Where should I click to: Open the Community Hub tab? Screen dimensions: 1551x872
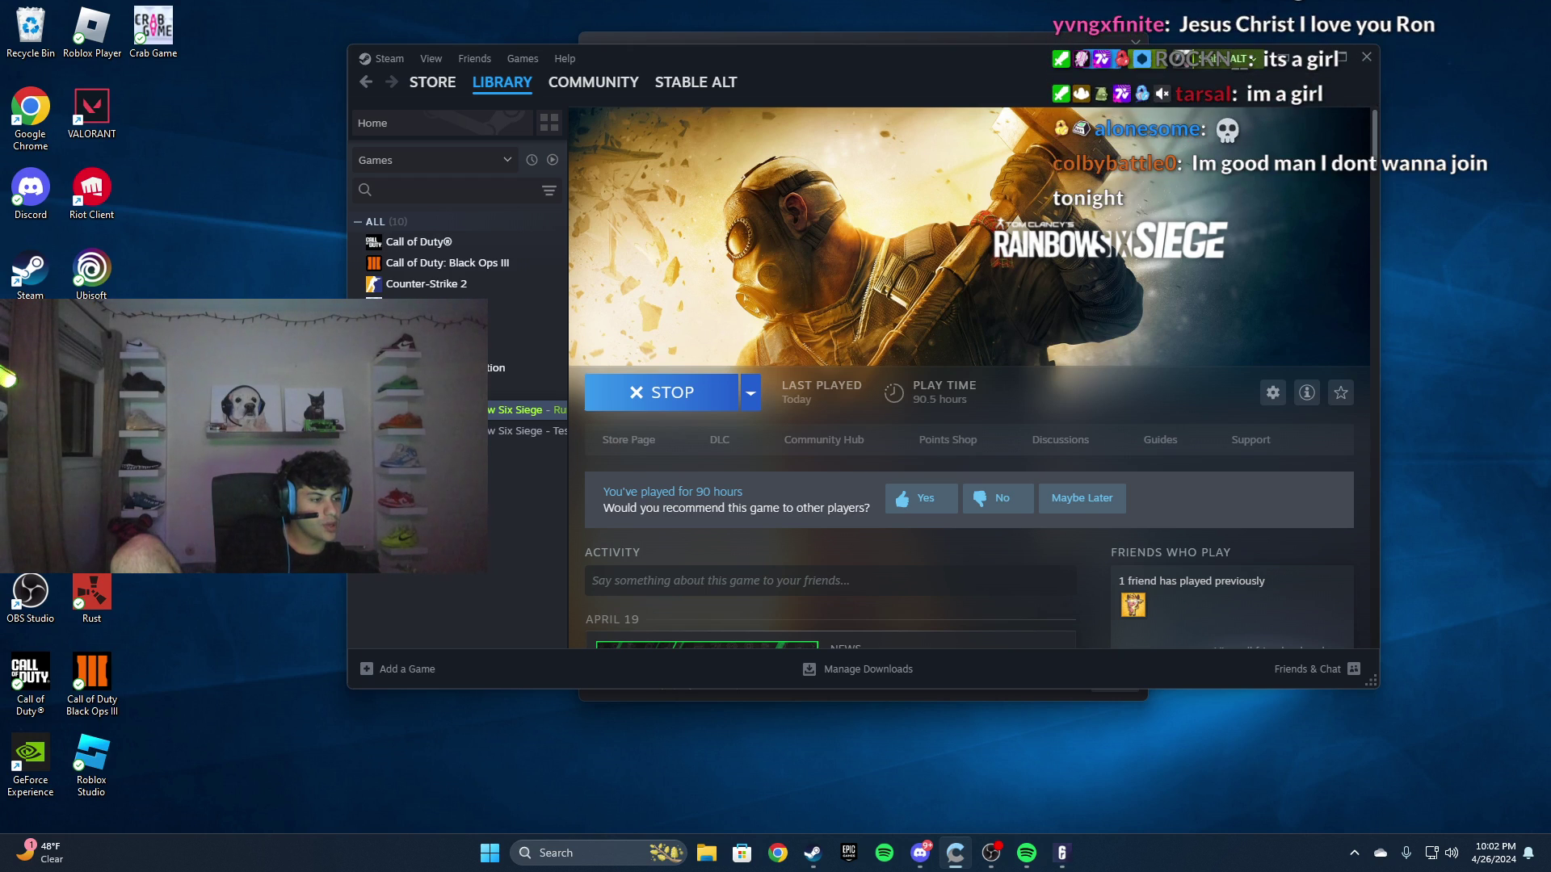[x=823, y=439]
